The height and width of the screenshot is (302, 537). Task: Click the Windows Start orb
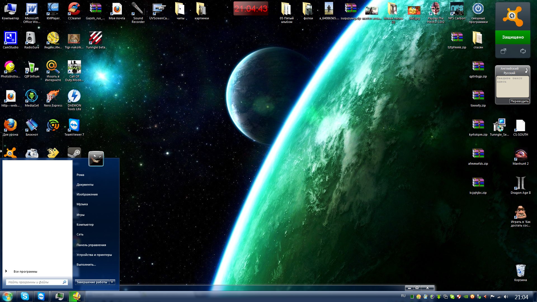click(8, 296)
